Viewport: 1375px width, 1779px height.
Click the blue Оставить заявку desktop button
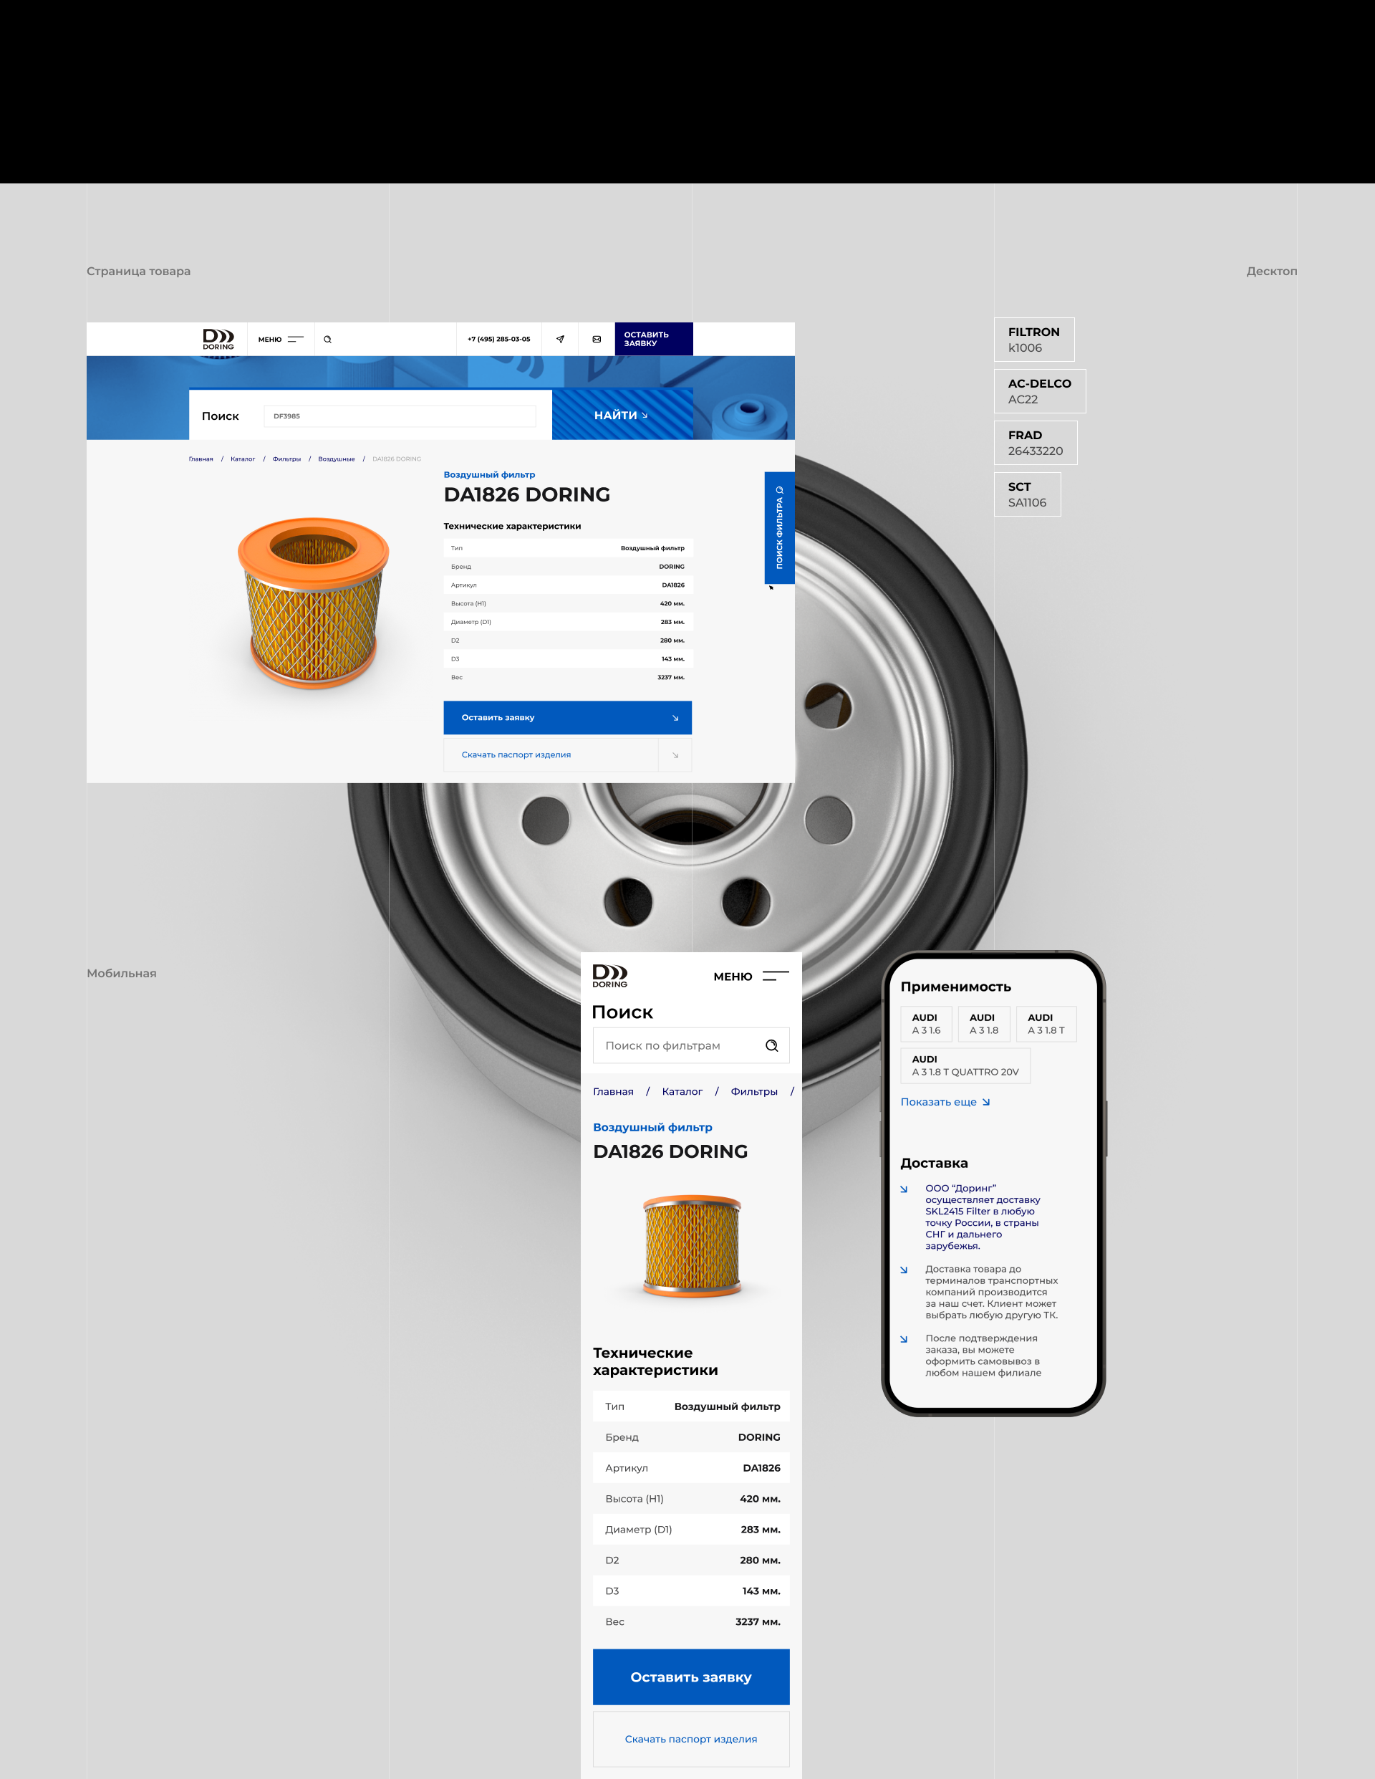pyautogui.click(x=567, y=718)
